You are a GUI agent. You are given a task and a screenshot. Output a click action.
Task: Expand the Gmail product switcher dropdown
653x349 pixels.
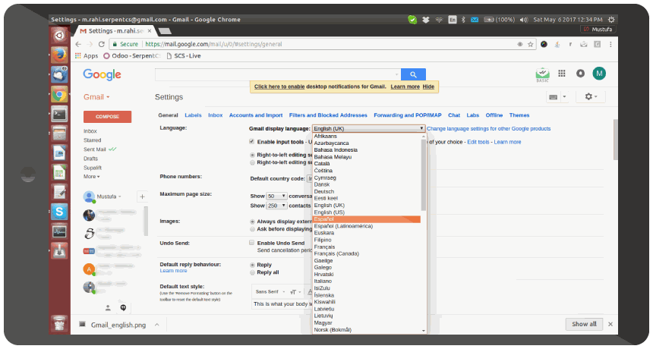click(x=96, y=97)
